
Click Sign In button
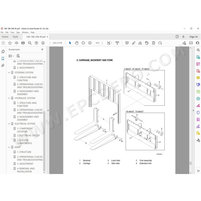click(194, 37)
